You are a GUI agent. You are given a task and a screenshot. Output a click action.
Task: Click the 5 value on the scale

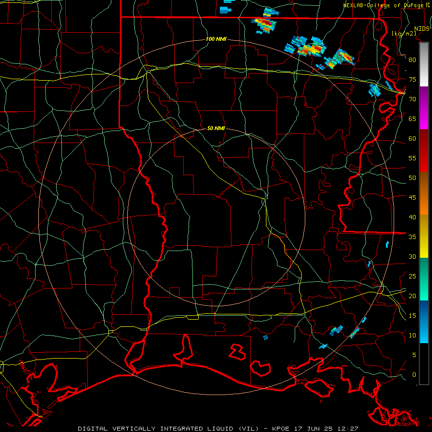414,355
